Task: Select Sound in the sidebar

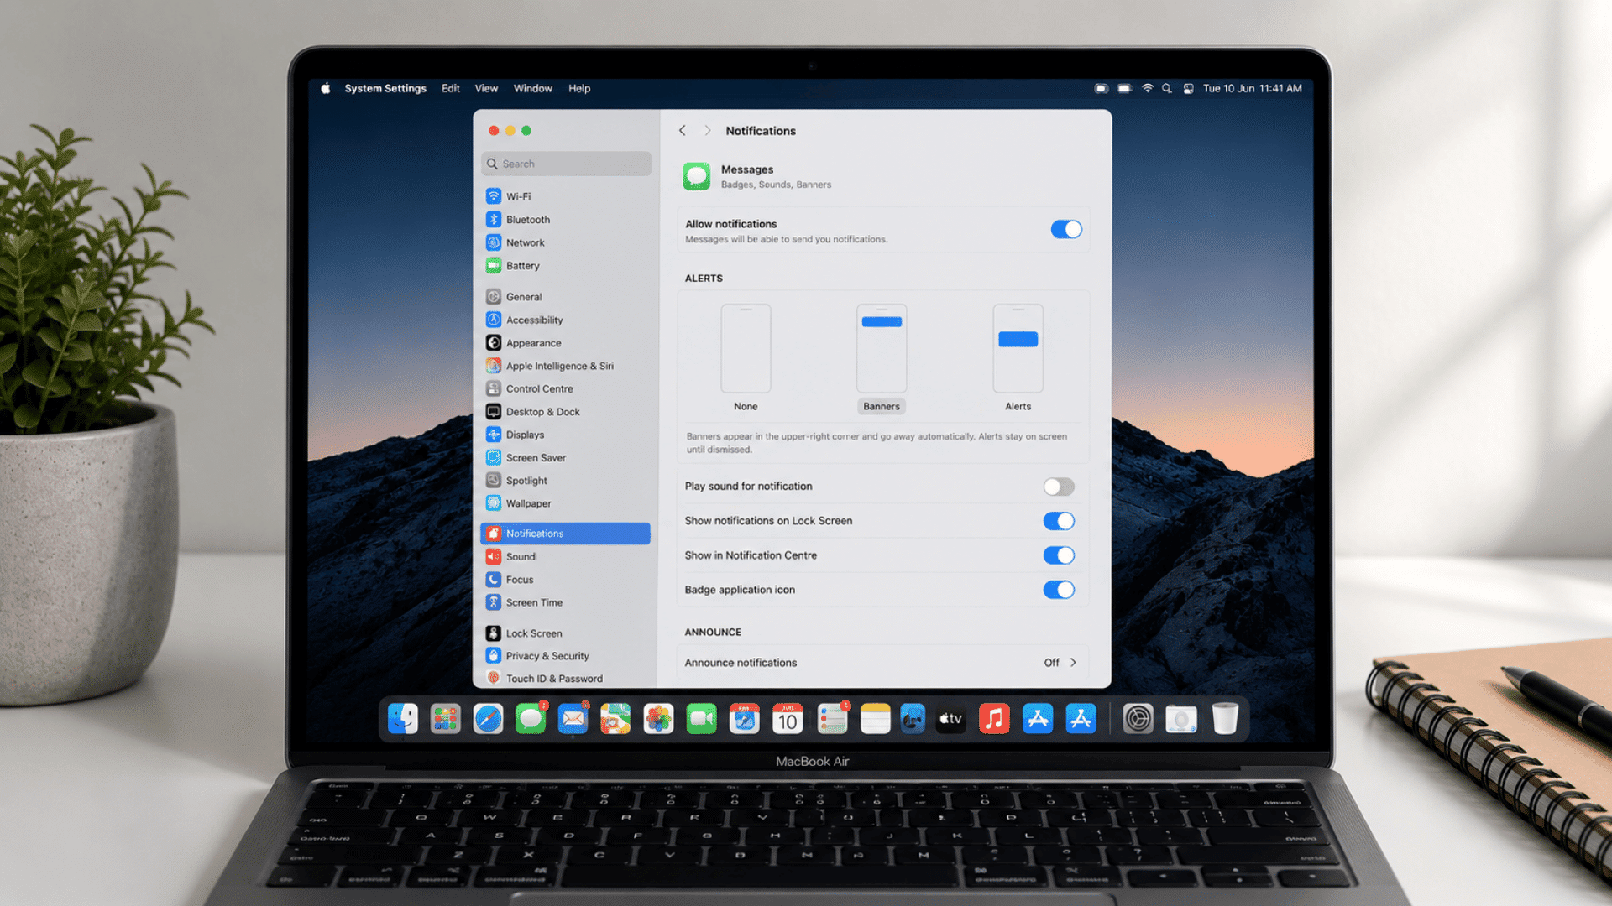Action: tap(565, 556)
